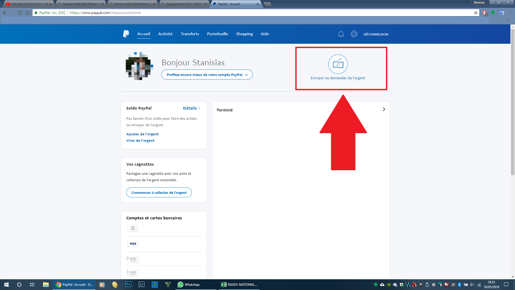Open Photoshop from the taskbar
Viewport: 515px width, 290px height.
point(128,284)
